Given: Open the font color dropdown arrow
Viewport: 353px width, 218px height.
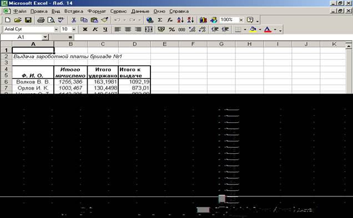Looking at the screenshot, I should 275,29.
